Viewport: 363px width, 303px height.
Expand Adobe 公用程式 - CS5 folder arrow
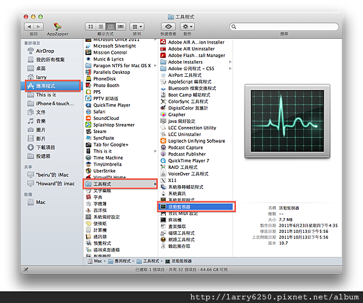(231, 68)
